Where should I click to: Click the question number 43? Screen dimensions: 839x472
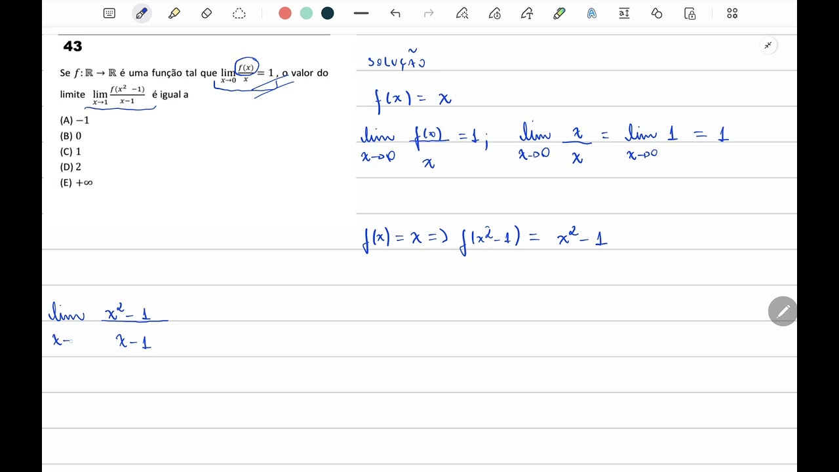tap(73, 46)
